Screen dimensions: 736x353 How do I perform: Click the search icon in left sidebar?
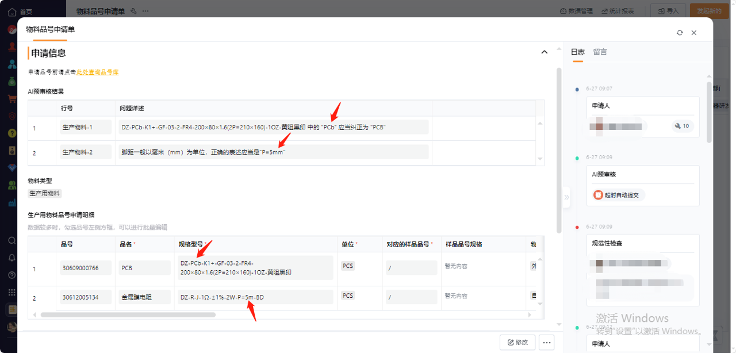(11, 240)
